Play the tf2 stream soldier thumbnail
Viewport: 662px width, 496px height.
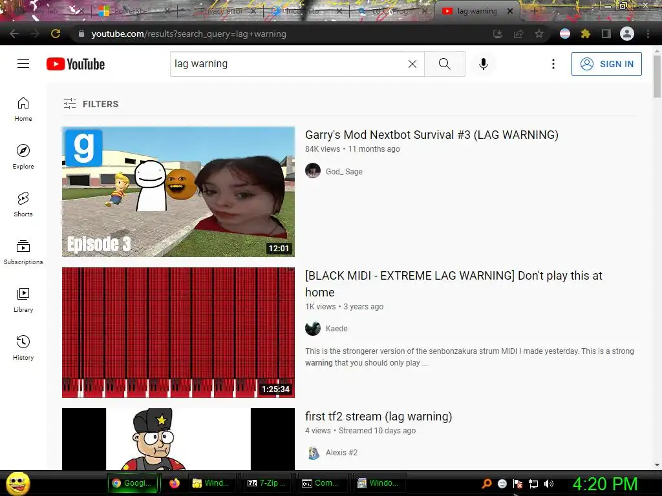click(x=178, y=439)
